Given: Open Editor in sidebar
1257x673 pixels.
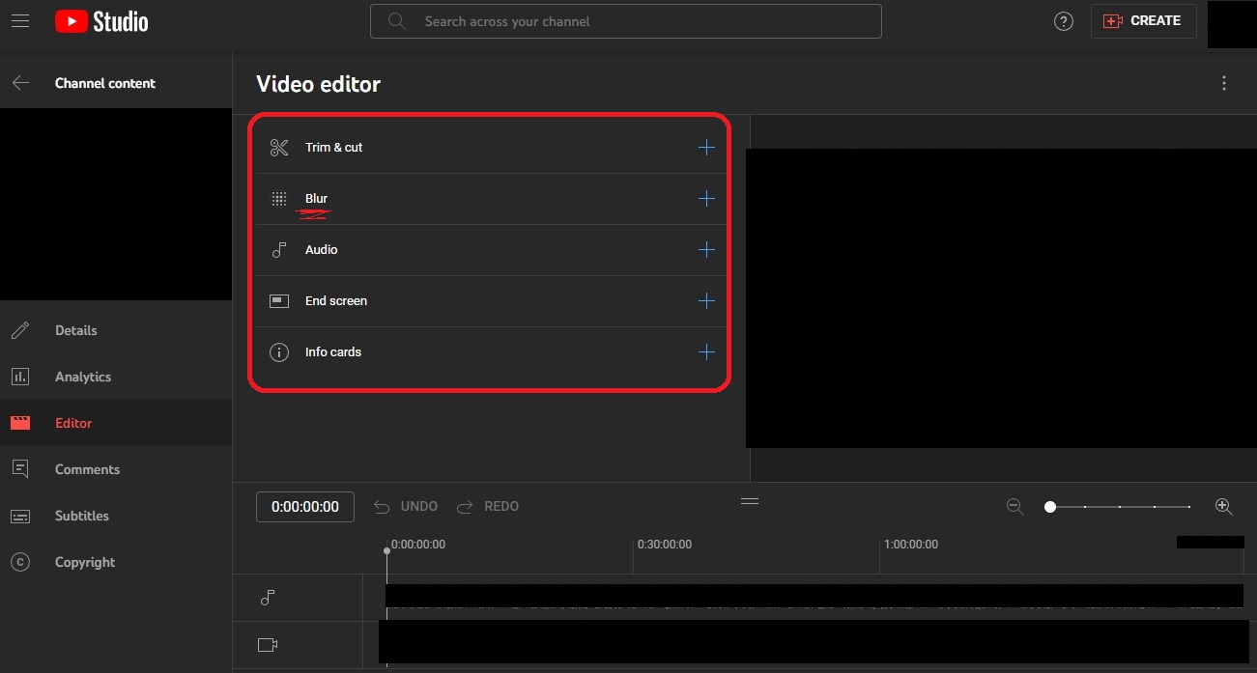Looking at the screenshot, I should [116, 423].
